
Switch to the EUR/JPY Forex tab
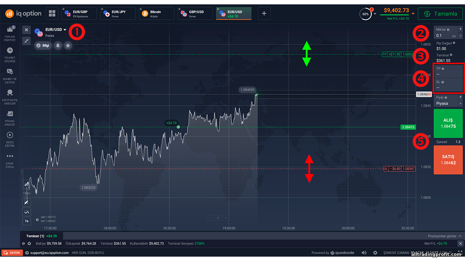pos(117,14)
